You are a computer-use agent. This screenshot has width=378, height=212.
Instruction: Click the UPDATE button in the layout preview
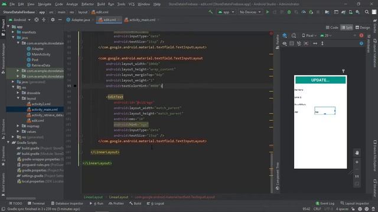(x=320, y=80)
